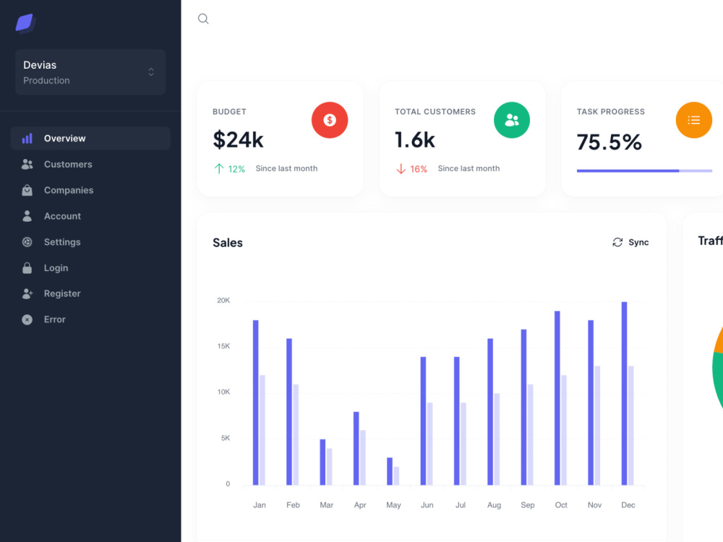The width and height of the screenshot is (723, 542).
Task: Click the green up arrow next to 12%
Action: 219,168
